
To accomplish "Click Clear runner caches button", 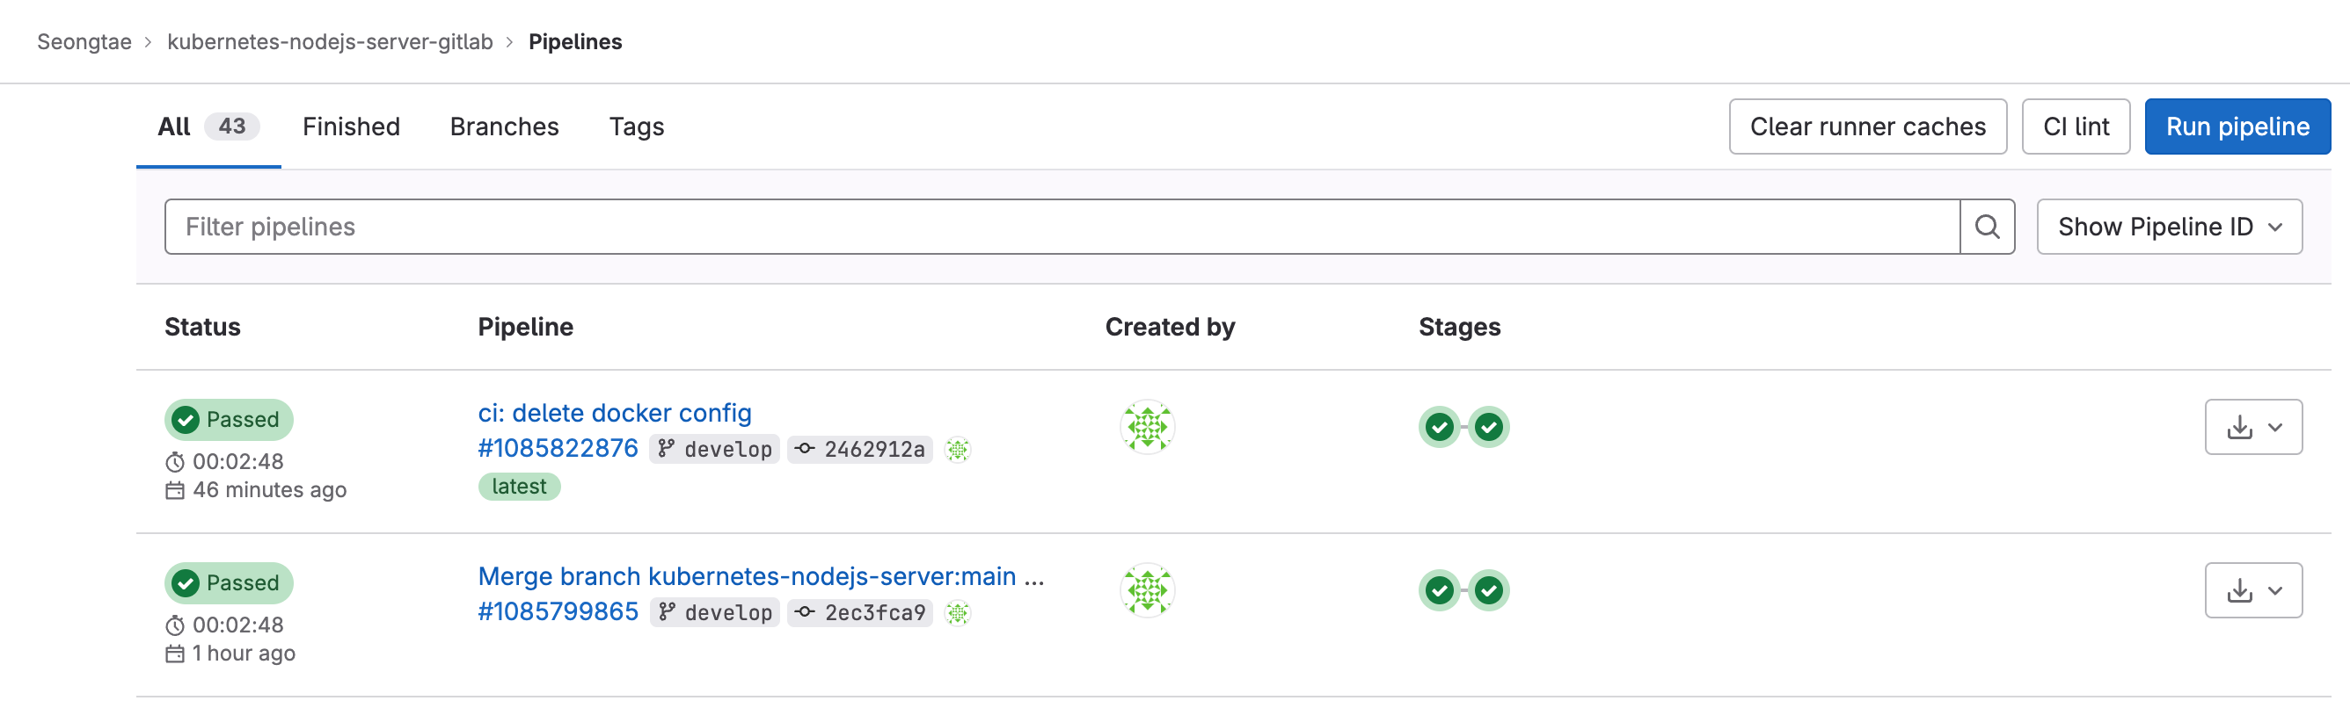I will (1867, 126).
